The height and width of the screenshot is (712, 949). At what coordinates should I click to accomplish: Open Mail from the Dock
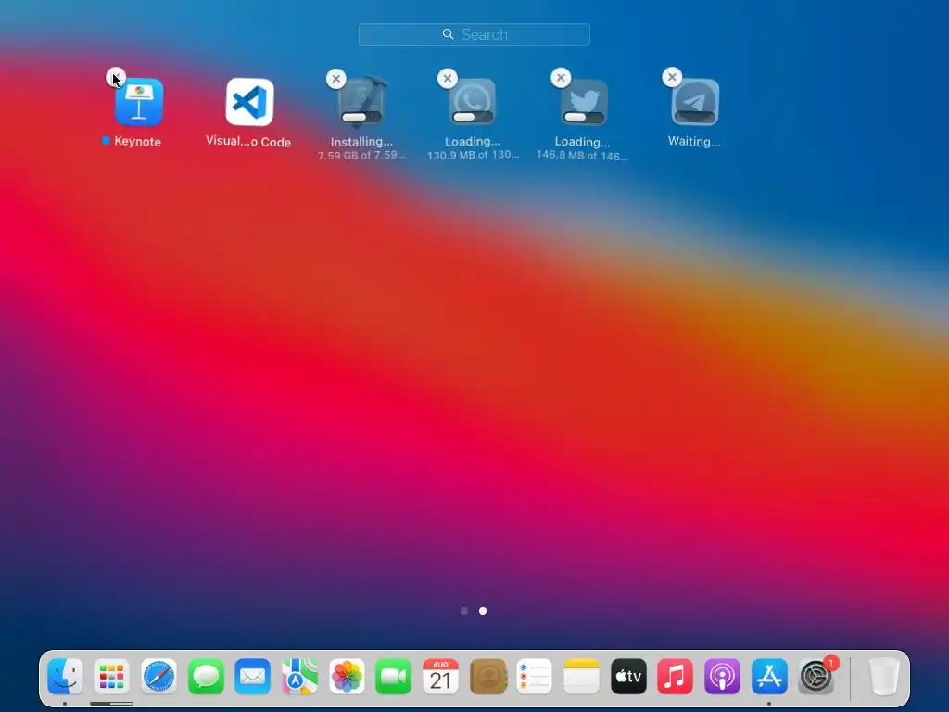[x=252, y=676]
